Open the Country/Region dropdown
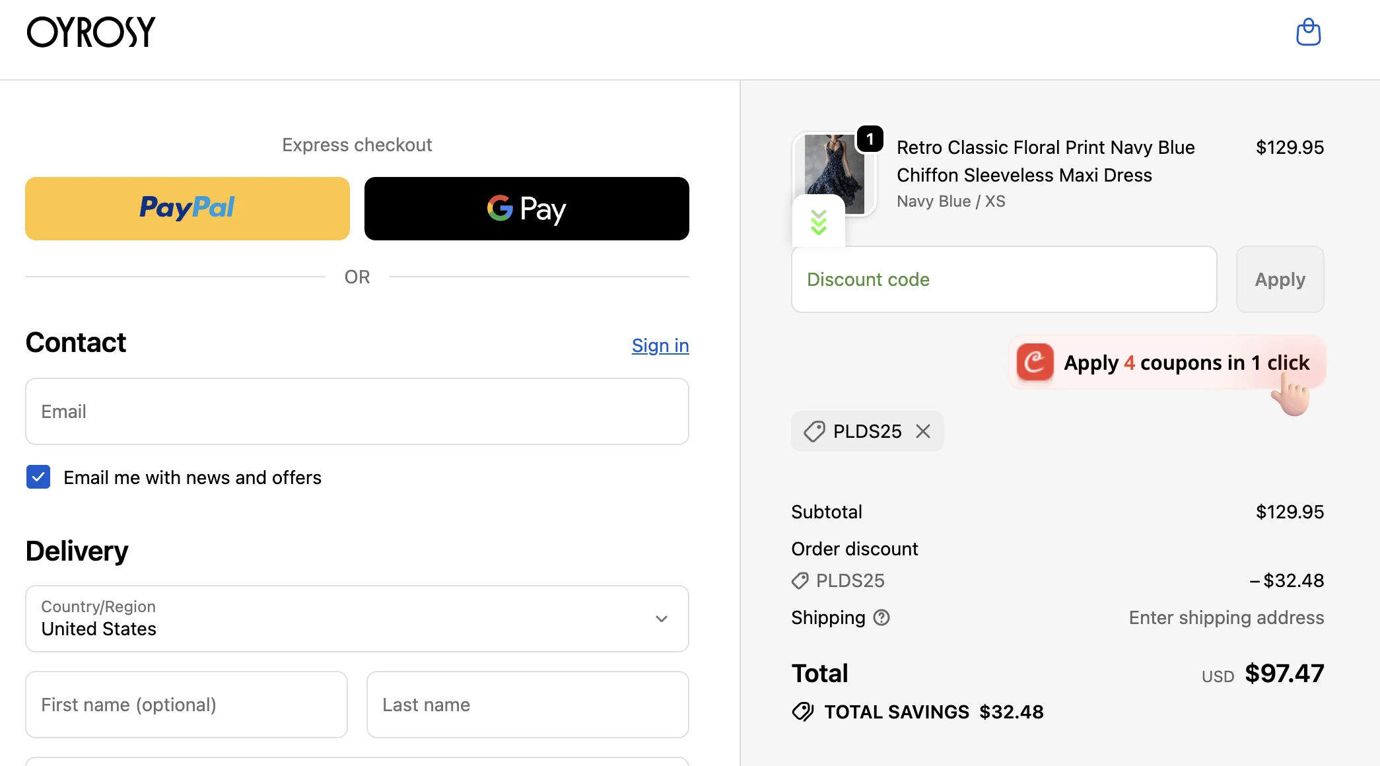1380x766 pixels. point(357,619)
